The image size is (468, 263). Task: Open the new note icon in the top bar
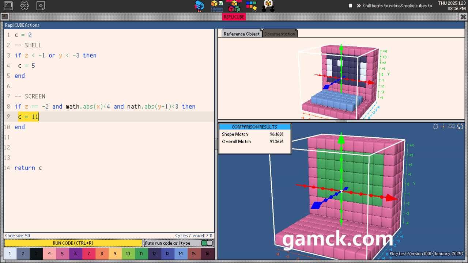[41, 5]
